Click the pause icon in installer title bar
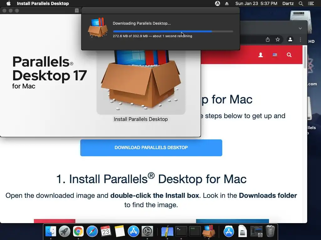The image size is (321, 240). pos(77,10)
